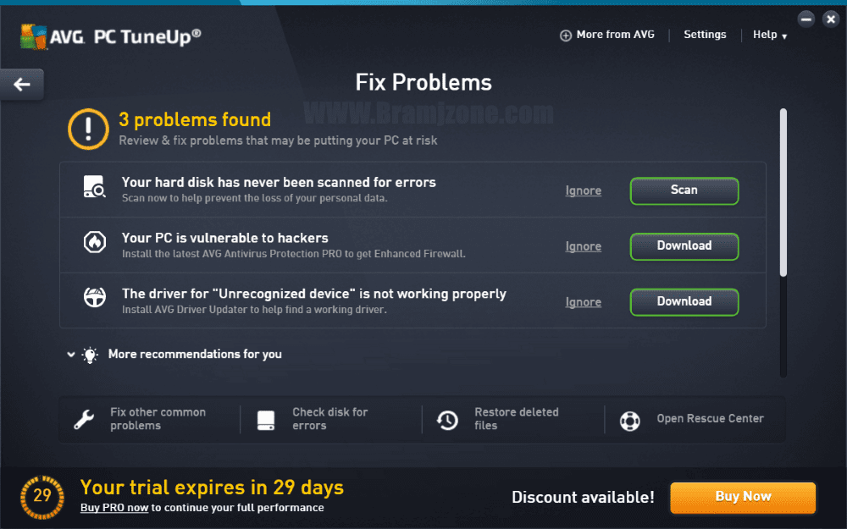The width and height of the screenshot is (847, 529).
Task: Open the Help dropdown menu
Action: coord(770,35)
